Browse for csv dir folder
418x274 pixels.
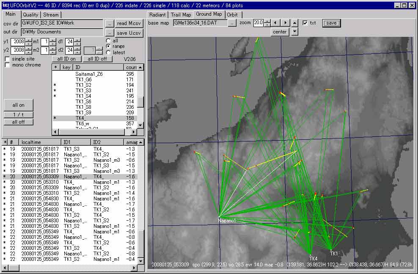[x=109, y=23]
